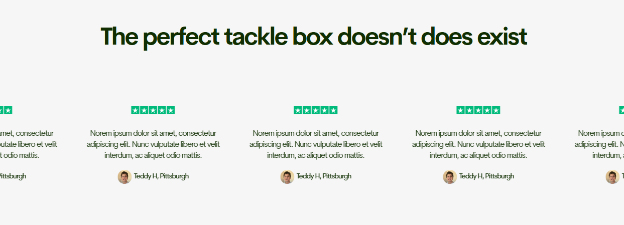Click the cut-off "Pittsburgh" text at the left edge

[13, 176]
